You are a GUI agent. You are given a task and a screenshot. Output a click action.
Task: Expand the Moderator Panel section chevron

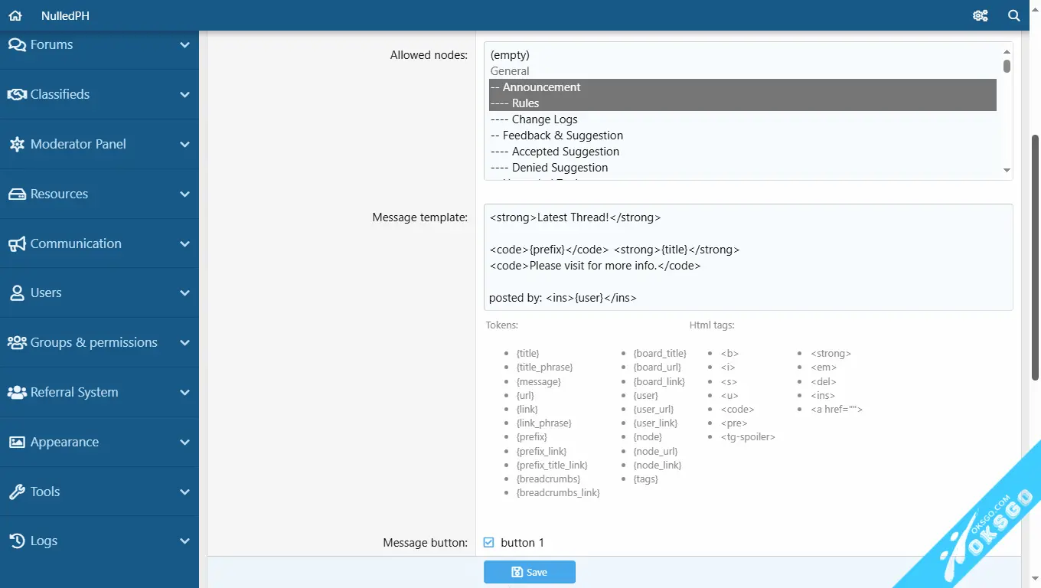pyautogui.click(x=184, y=144)
